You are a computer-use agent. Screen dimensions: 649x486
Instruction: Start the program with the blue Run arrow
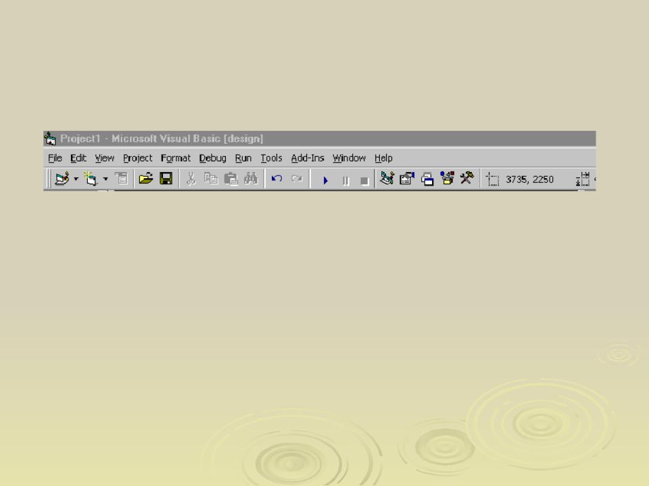pyautogui.click(x=325, y=180)
